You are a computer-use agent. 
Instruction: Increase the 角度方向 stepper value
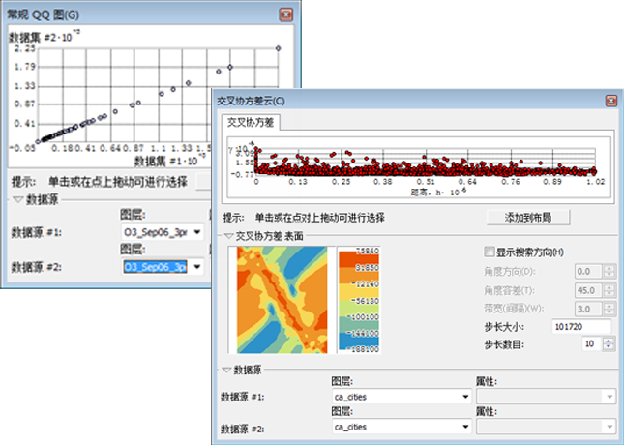point(609,268)
